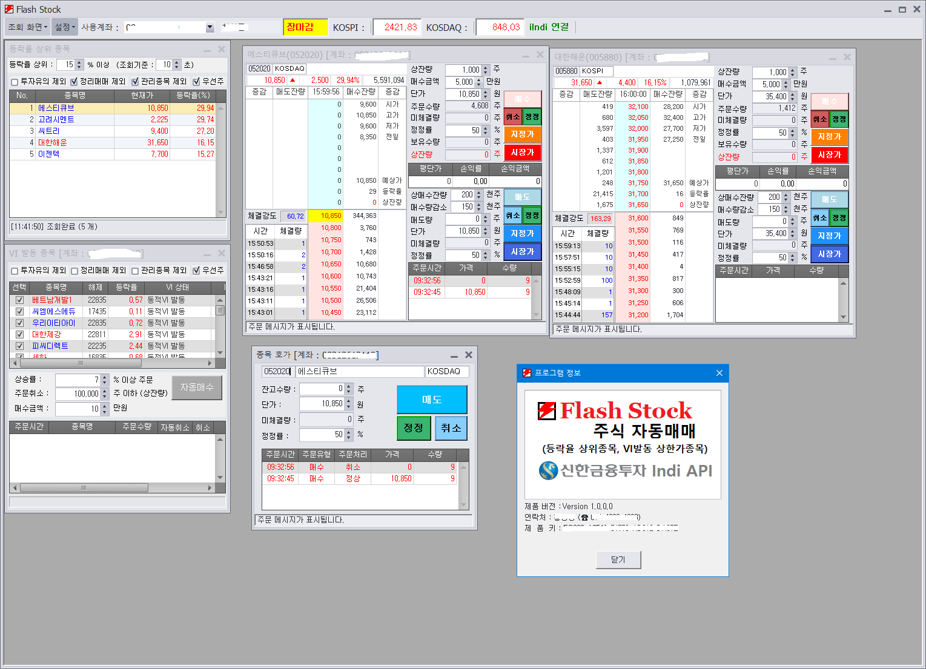Click the 정정률 field in 종목 호가 window
This screenshot has height=669, width=926.
[322, 435]
